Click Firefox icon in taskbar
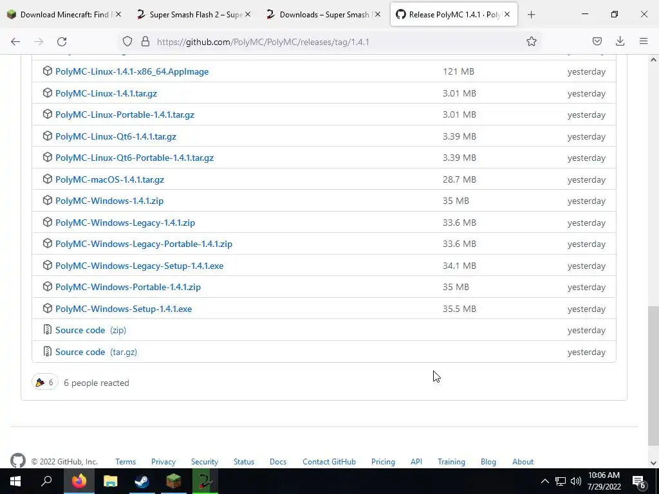The width and height of the screenshot is (659, 494). click(79, 481)
